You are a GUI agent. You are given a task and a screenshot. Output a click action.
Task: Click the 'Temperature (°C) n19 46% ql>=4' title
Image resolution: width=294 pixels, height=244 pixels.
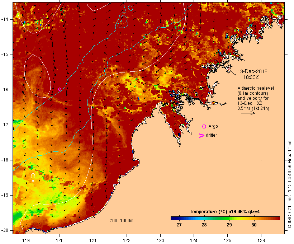pyautogui.click(x=225, y=212)
